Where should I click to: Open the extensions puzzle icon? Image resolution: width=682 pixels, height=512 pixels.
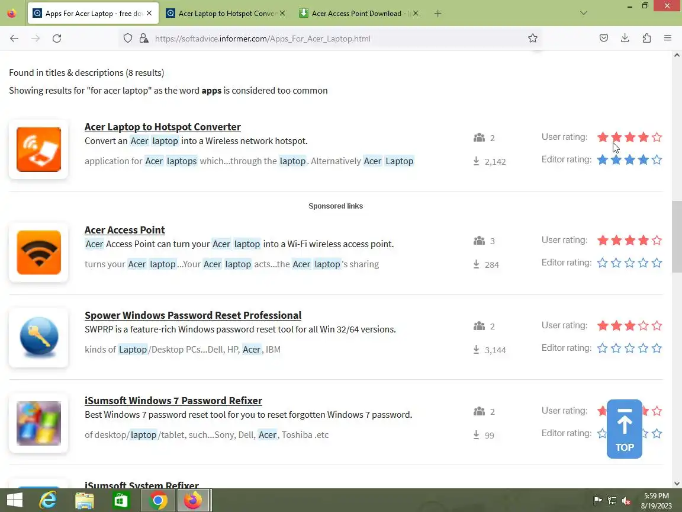click(x=646, y=39)
